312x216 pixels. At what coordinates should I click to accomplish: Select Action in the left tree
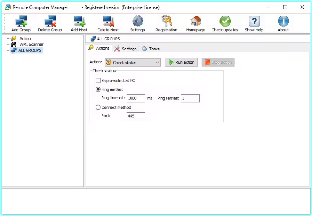click(25, 38)
